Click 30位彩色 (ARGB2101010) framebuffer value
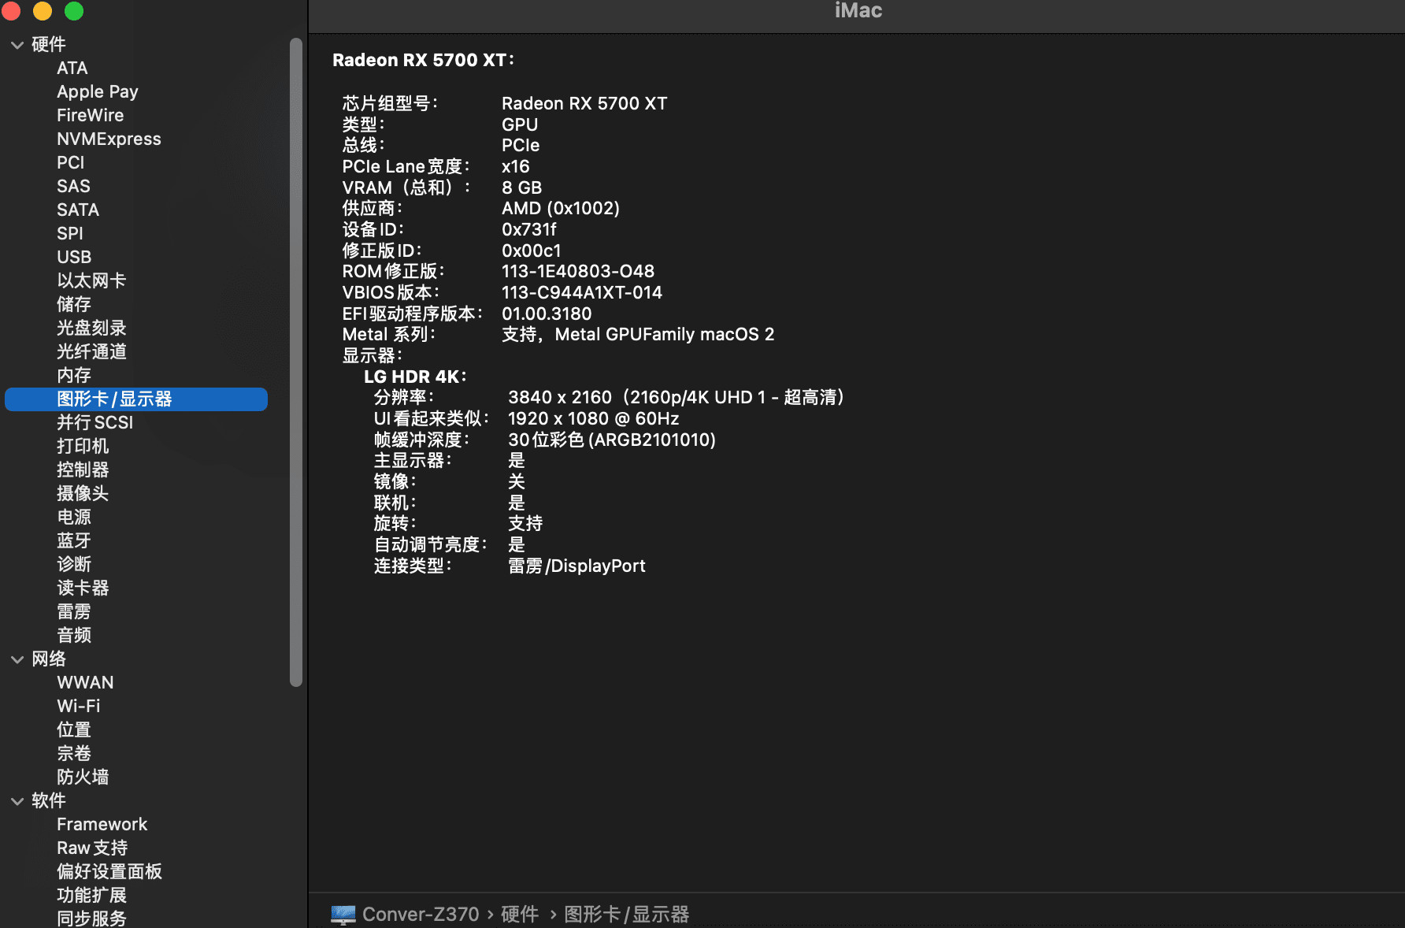The width and height of the screenshot is (1405, 928). pyautogui.click(x=612, y=440)
